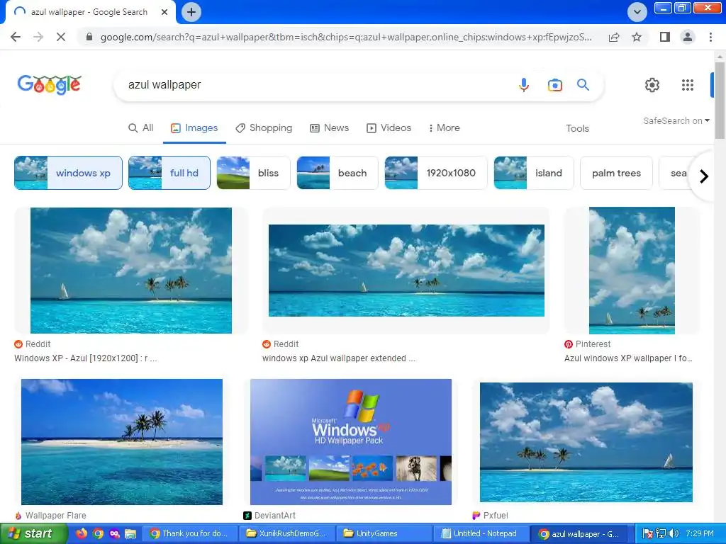Click the tray volume speaker icon
The image size is (726, 544).
tap(674, 534)
